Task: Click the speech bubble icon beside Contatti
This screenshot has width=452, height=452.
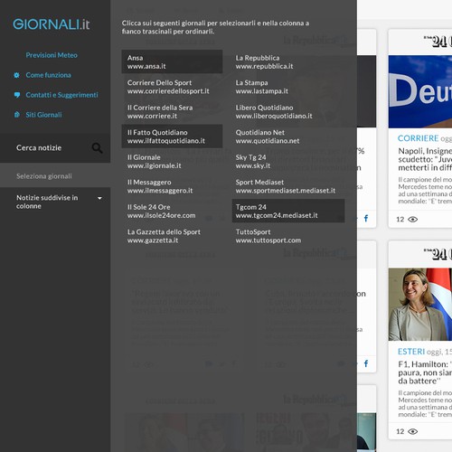Action: (17, 95)
